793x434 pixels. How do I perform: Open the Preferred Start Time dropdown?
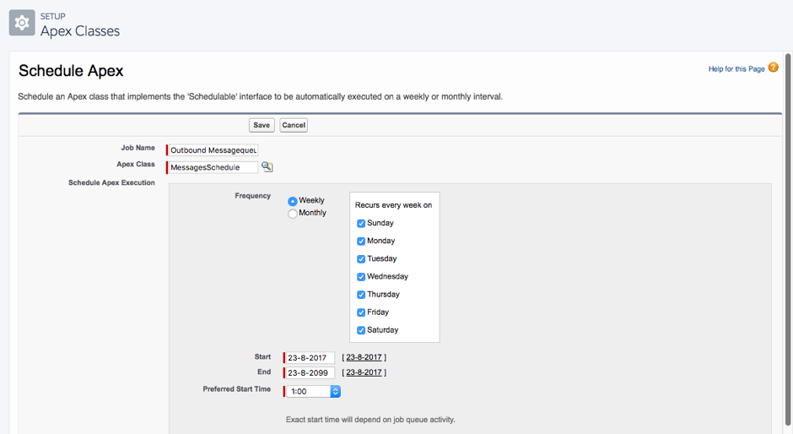tap(313, 392)
